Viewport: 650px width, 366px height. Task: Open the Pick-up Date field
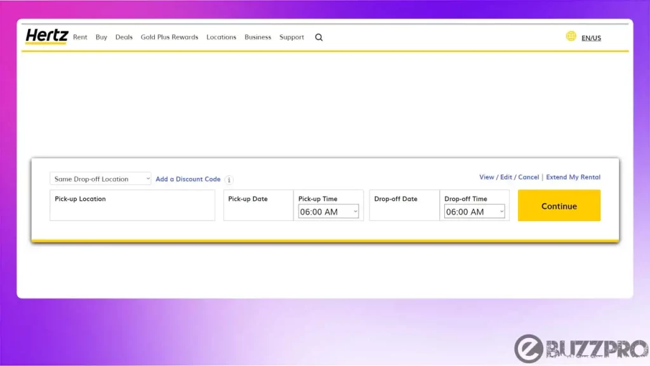tap(258, 205)
